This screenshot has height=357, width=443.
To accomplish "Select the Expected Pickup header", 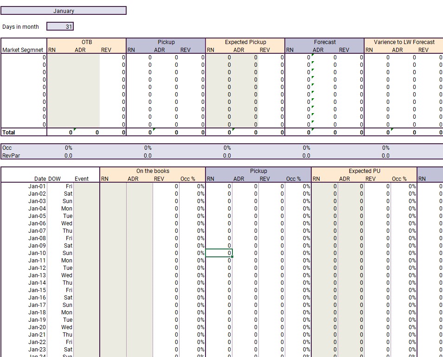I will (245, 42).
